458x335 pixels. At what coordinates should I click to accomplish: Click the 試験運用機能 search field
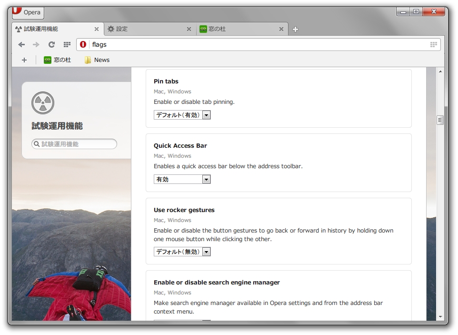coord(74,143)
